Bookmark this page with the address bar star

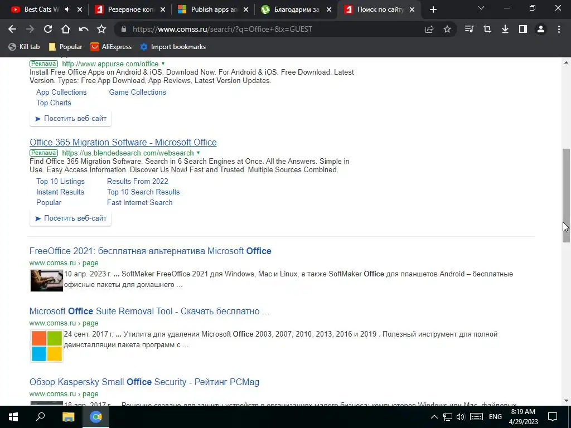coord(447,29)
